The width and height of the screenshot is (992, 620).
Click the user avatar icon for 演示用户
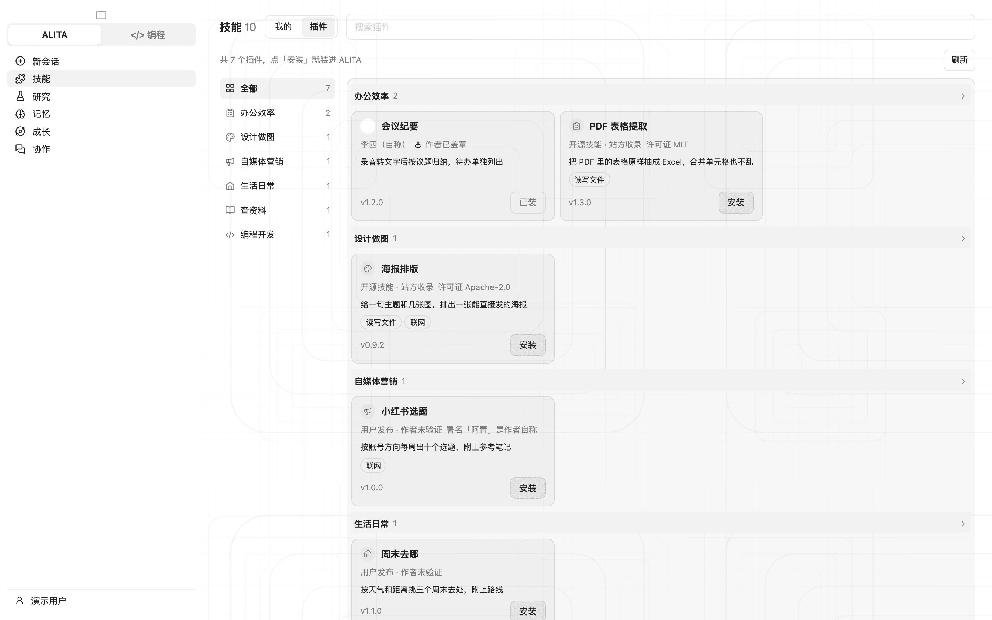[x=19, y=601]
